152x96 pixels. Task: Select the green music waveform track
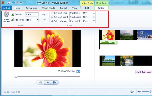tap(108, 42)
